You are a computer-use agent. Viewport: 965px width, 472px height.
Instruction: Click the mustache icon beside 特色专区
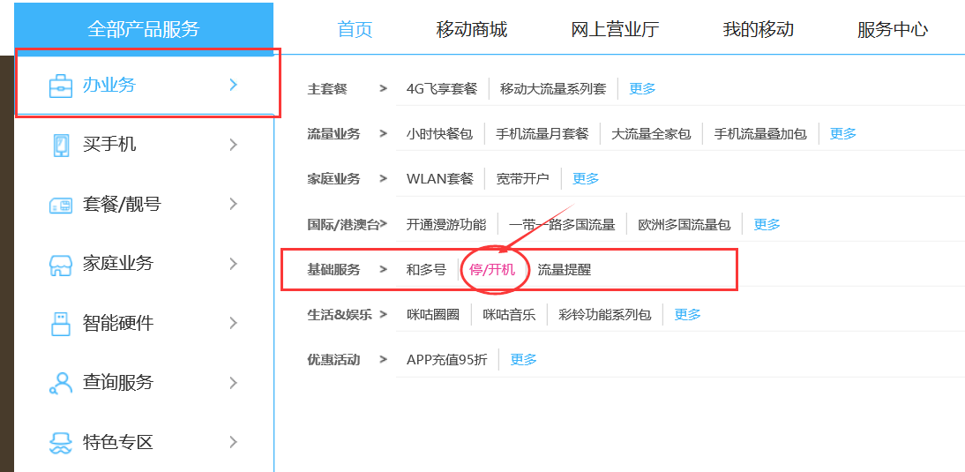60,442
